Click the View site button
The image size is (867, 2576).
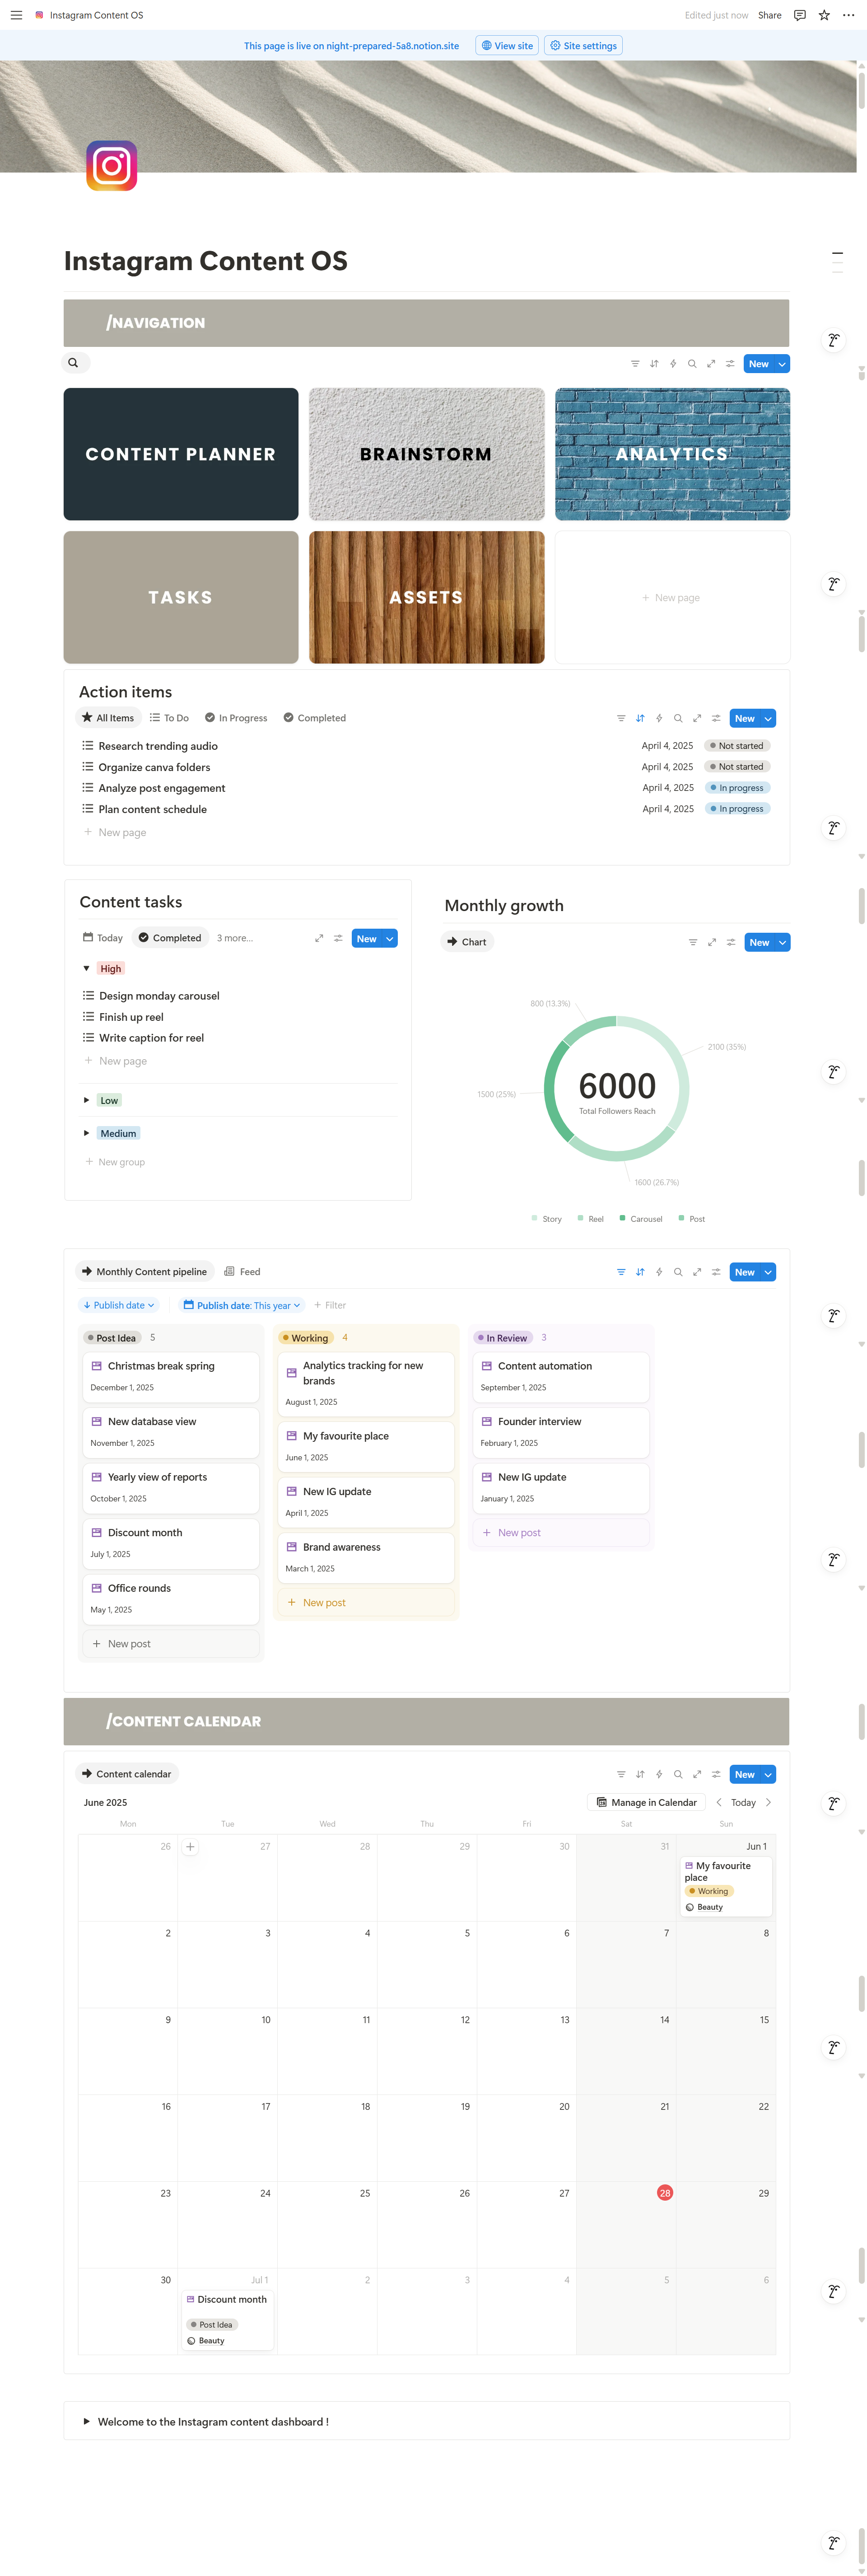pos(507,45)
